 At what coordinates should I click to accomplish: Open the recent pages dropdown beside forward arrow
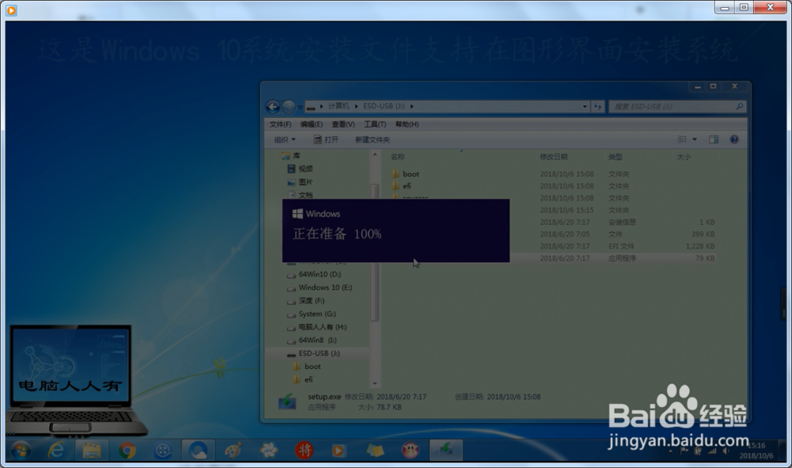click(300, 107)
